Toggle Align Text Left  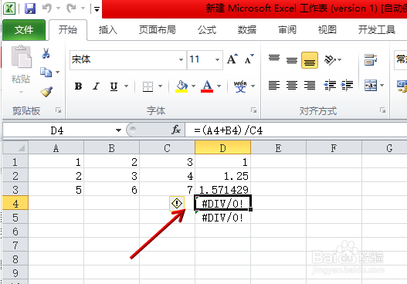click(274, 85)
